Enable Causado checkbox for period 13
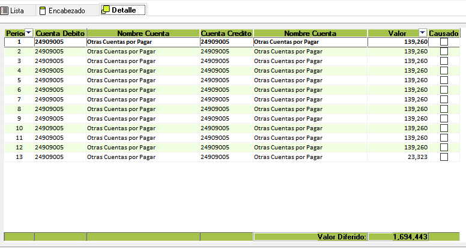 (444, 157)
